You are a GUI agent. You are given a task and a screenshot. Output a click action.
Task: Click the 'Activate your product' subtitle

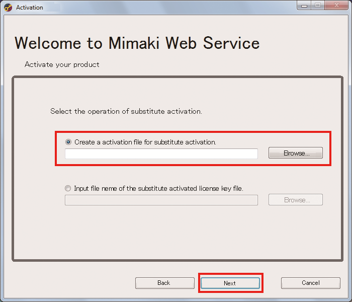click(x=62, y=64)
